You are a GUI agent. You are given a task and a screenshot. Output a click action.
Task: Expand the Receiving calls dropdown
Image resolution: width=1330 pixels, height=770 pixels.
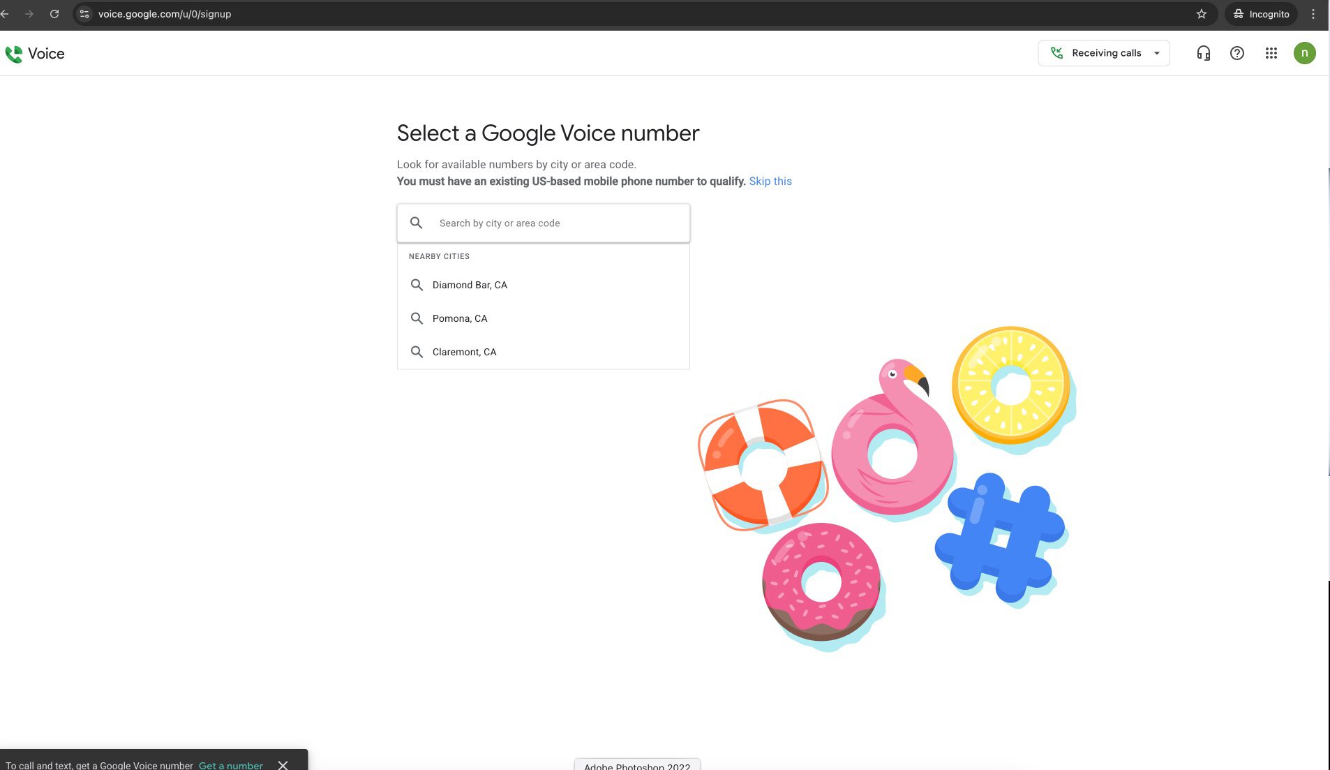1156,53
